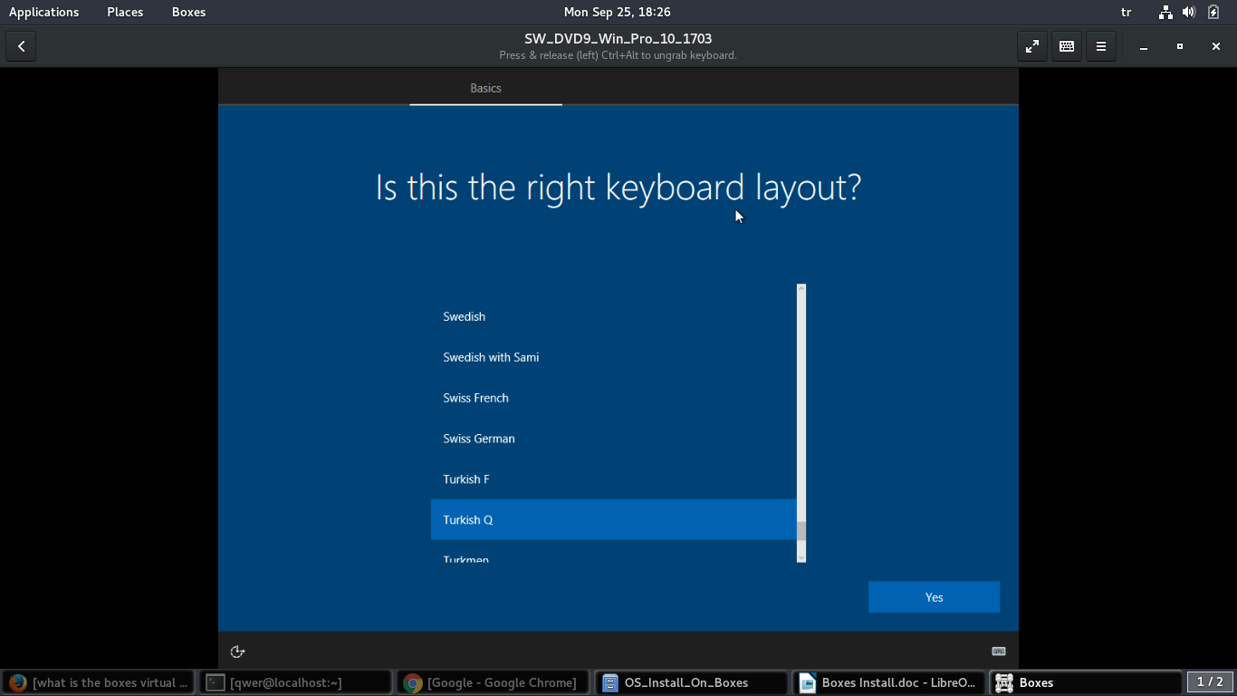1237x696 pixels.
Task: Switch to the Google Chrome taskbar window
Action: tap(493, 682)
